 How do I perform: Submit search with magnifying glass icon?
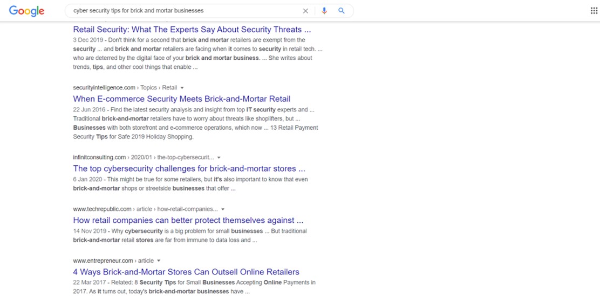pos(342,11)
